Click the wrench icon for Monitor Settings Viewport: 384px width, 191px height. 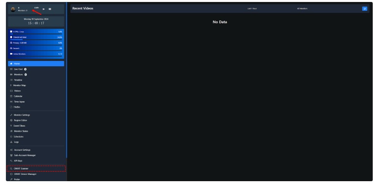tap(11, 115)
